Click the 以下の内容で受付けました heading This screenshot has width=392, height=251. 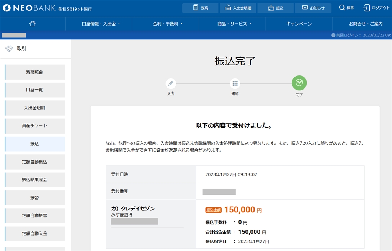234,125
